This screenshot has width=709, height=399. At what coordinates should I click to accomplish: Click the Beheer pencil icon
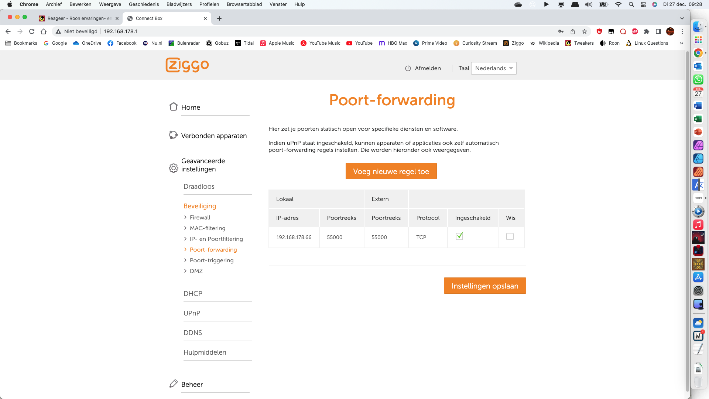tap(173, 384)
